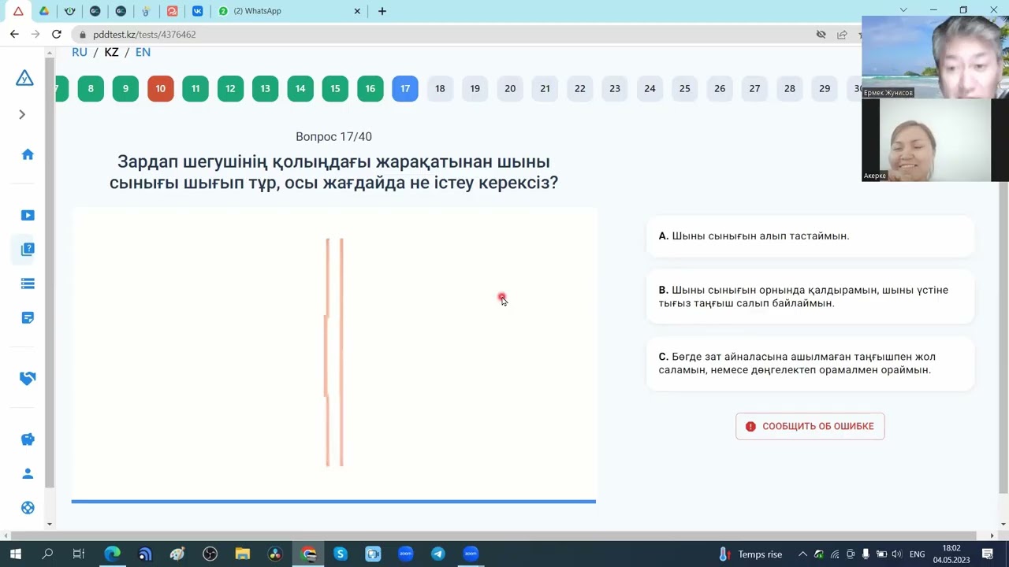Go to question 13
Screen dimensions: 1009x567
[x=265, y=88]
